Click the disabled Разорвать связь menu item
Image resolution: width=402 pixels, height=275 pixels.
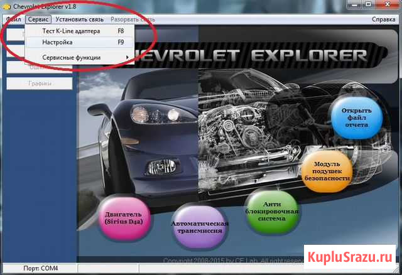click(x=133, y=19)
